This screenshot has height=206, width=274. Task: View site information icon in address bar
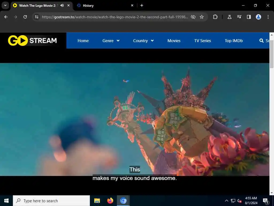[x=36, y=17]
